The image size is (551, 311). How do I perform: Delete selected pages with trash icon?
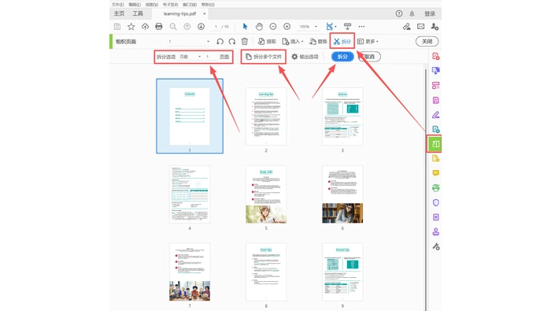click(x=245, y=42)
